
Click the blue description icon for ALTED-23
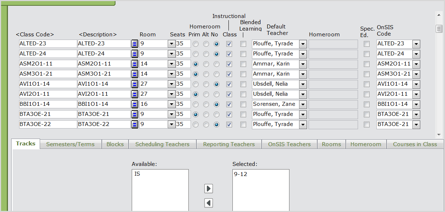pyautogui.click(x=135, y=44)
